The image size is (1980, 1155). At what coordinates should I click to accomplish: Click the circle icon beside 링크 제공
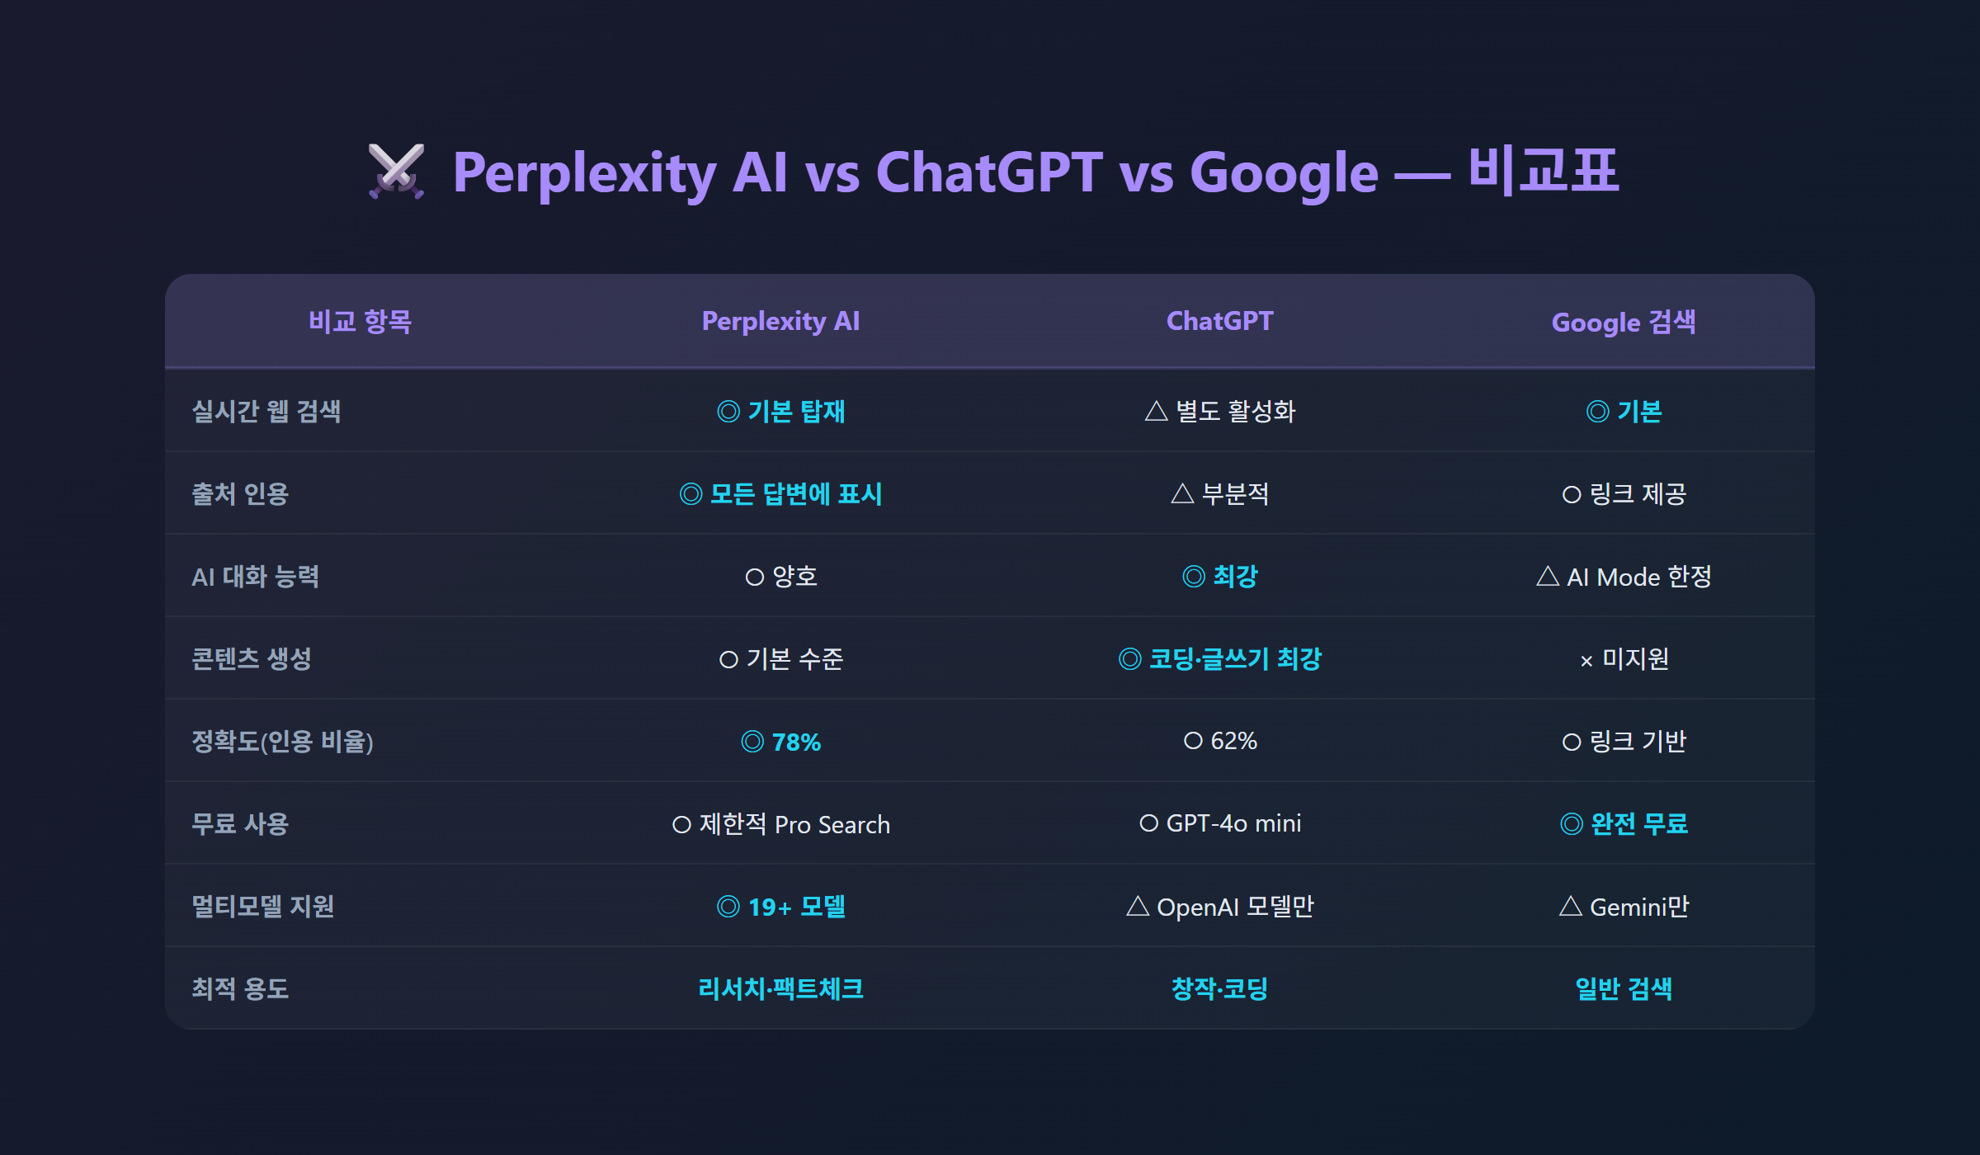click(1572, 494)
